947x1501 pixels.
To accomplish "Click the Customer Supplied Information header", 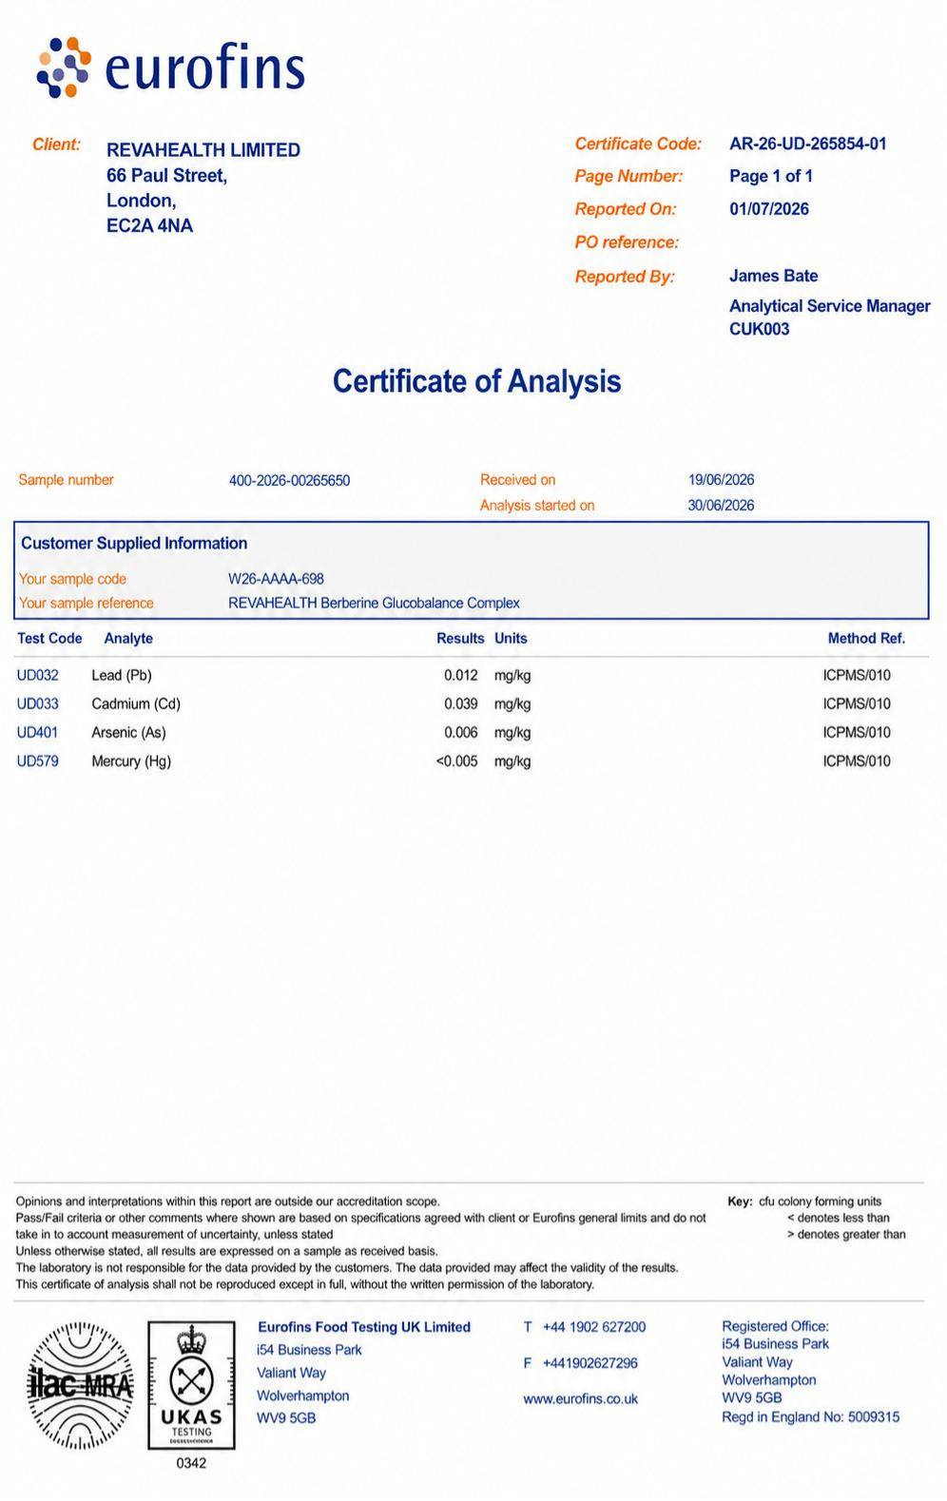I will coord(134,544).
